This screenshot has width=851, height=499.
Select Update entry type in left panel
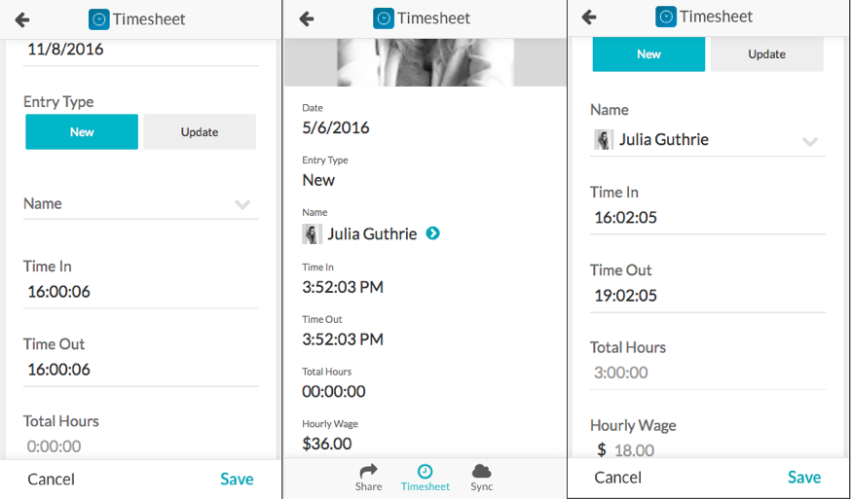click(200, 131)
